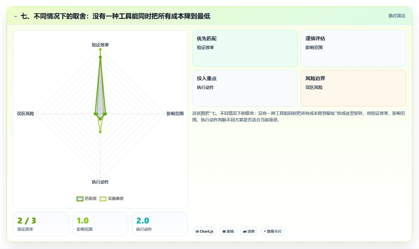The width and height of the screenshot is (419, 249).
Task: Click the lightning icon before the title
Action: point(16,16)
